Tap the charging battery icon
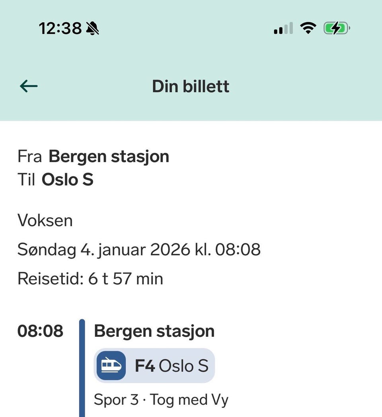Viewport: 382px width, 417px height. (336, 29)
